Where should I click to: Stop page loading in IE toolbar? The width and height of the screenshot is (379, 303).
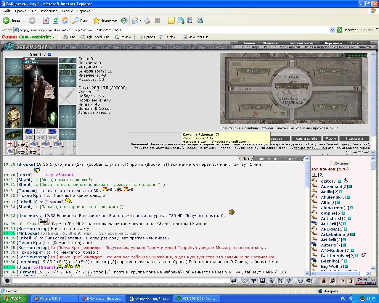coord(46,20)
